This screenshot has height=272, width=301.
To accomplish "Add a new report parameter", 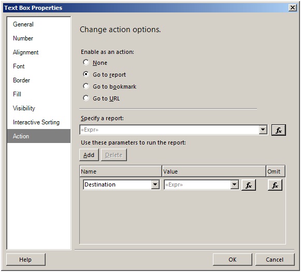I will click(x=89, y=155).
